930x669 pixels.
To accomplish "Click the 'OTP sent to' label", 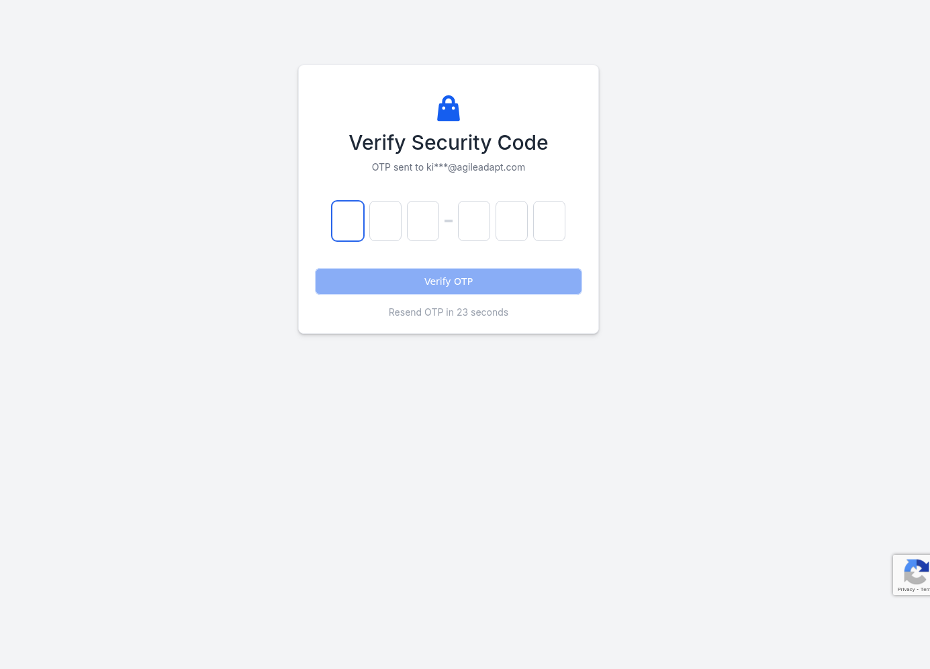I will point(398,167).
